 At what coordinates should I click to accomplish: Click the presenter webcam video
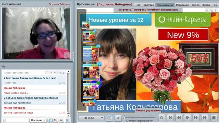pos(36,33)
